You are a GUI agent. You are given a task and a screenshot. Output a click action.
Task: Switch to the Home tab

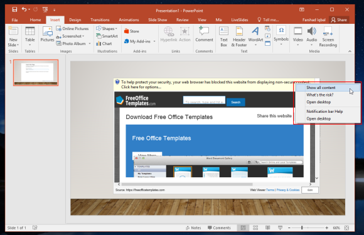coord(35,20)
